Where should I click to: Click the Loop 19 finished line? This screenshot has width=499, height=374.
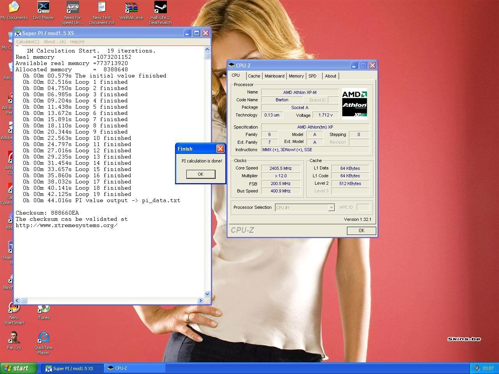click(77, 194)
